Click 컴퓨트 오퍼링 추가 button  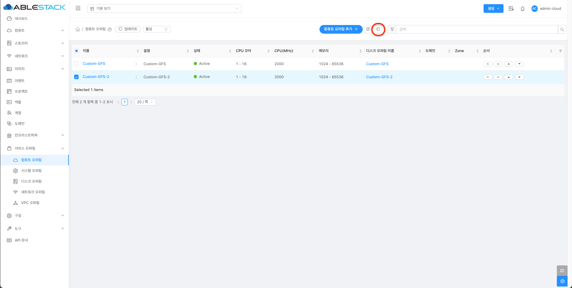(341, 29)
